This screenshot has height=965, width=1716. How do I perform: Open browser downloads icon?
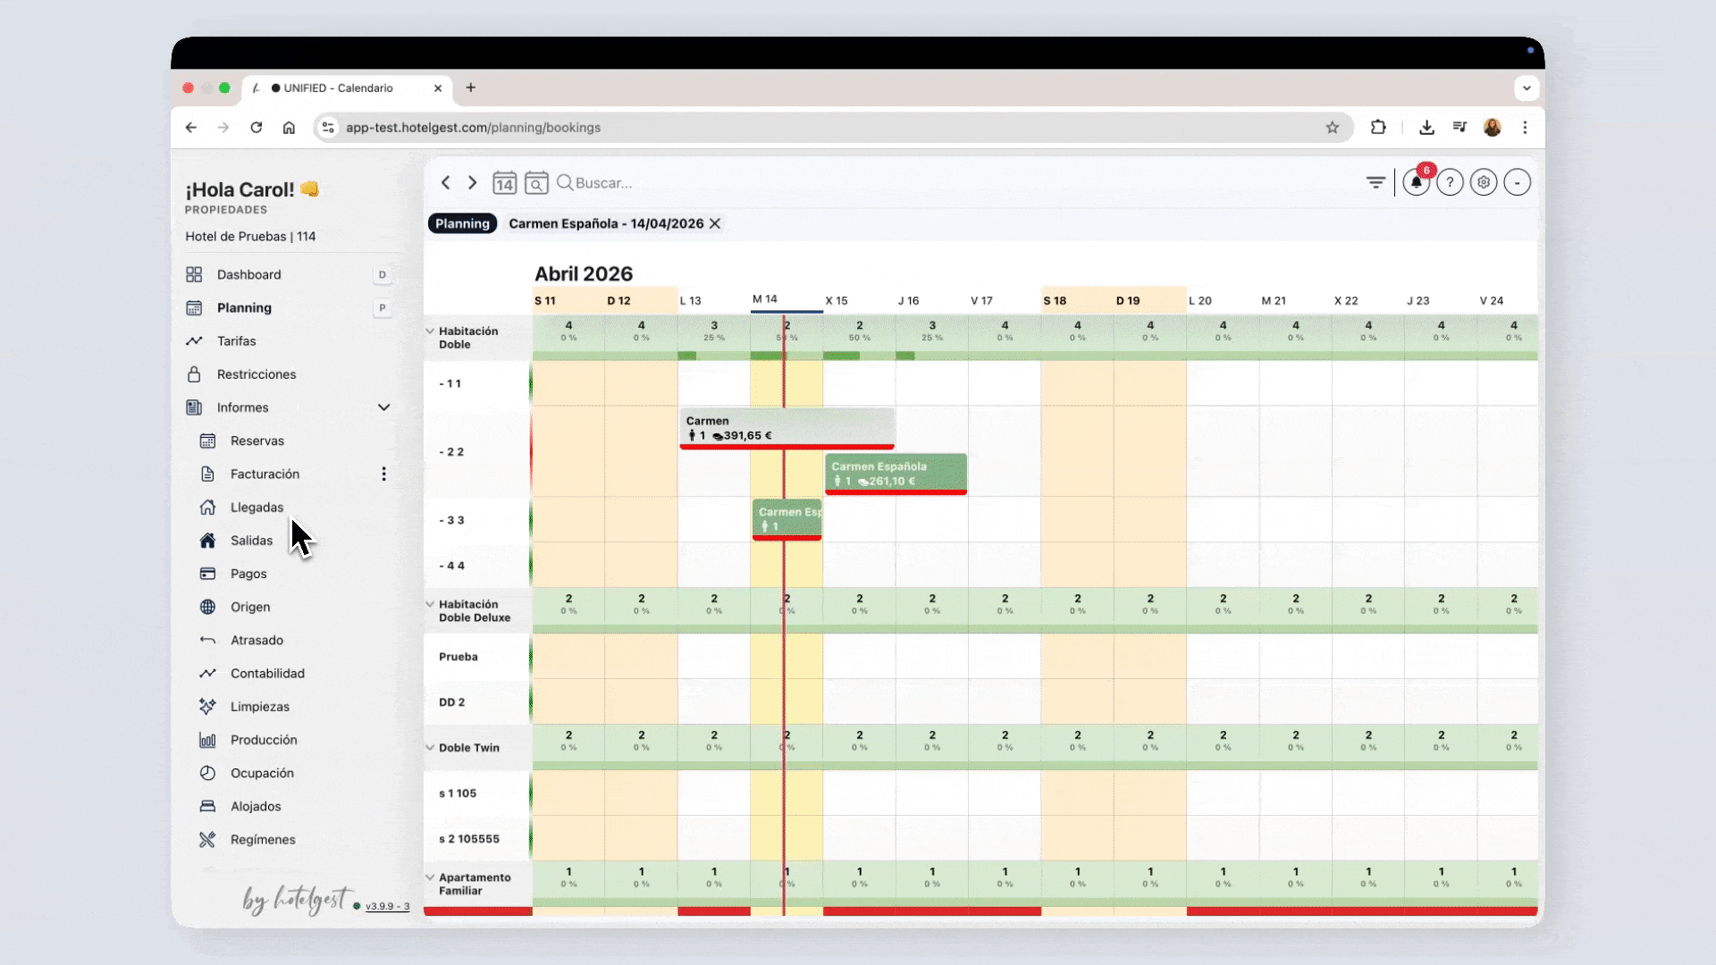(x=1426, y=128)
